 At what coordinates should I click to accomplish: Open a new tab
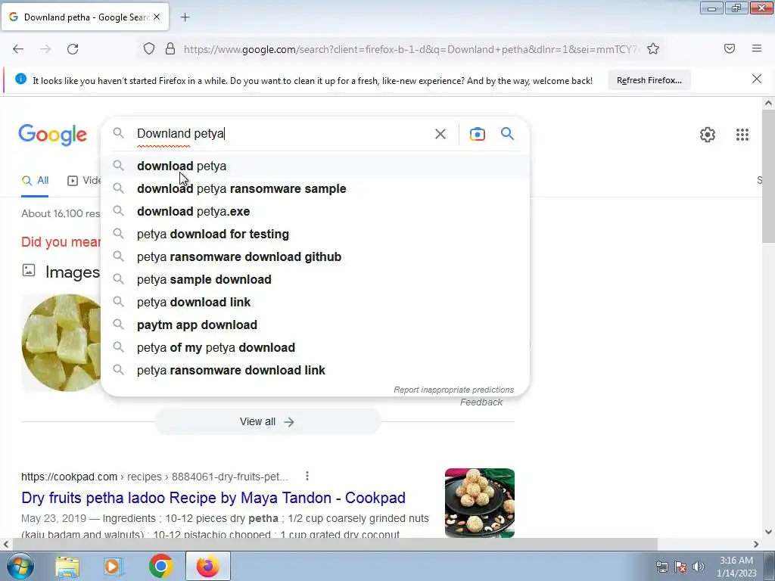point(185,17)
